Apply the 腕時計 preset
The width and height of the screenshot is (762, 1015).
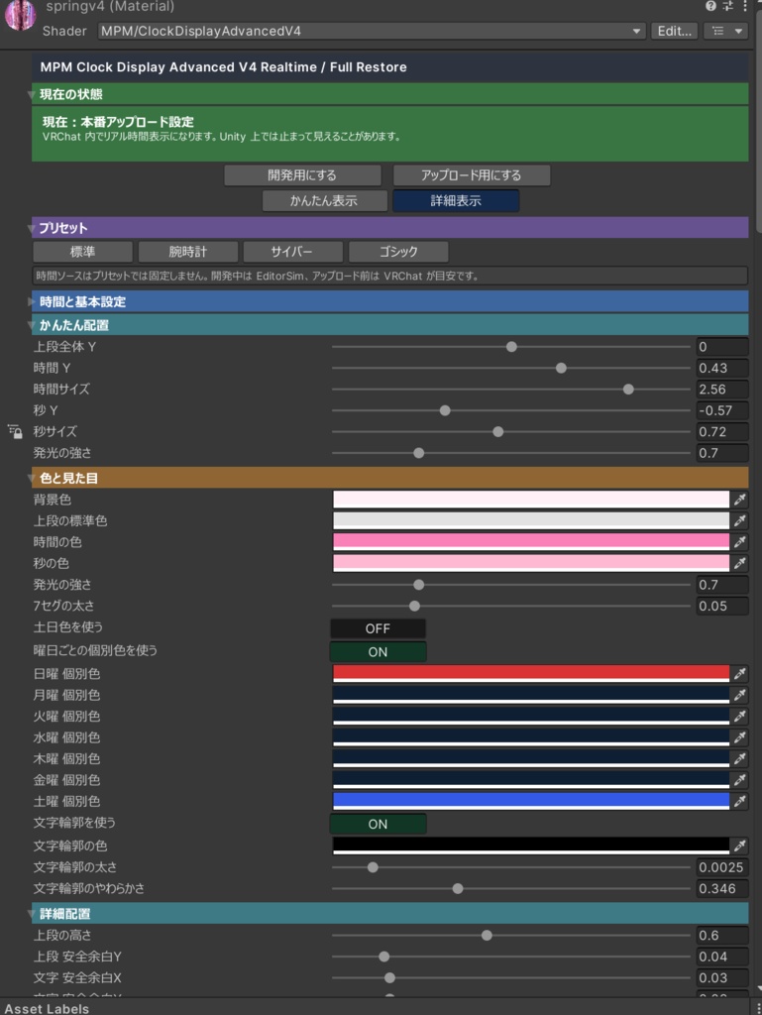point(187,251)
